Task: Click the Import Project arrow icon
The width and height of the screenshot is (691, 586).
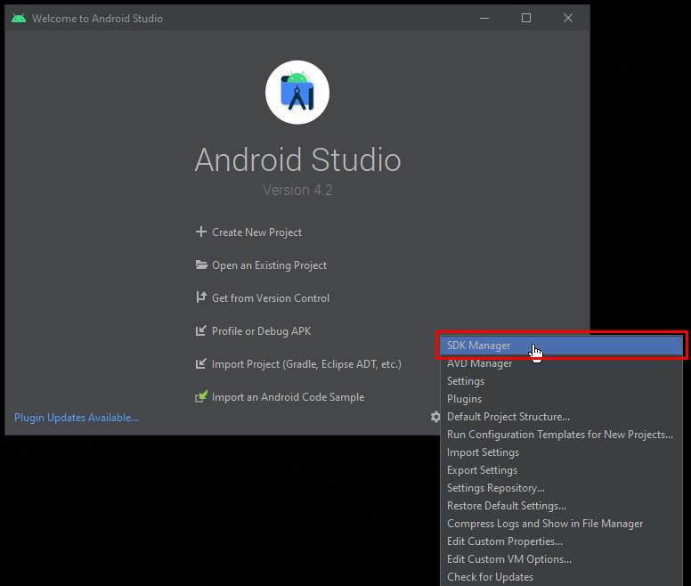Action: (201, 363)
